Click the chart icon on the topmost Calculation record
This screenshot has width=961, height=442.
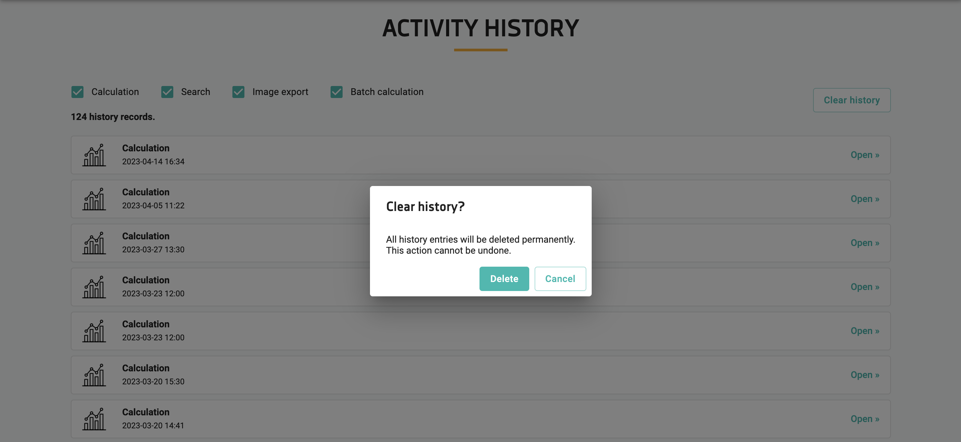tap(94, 155)
